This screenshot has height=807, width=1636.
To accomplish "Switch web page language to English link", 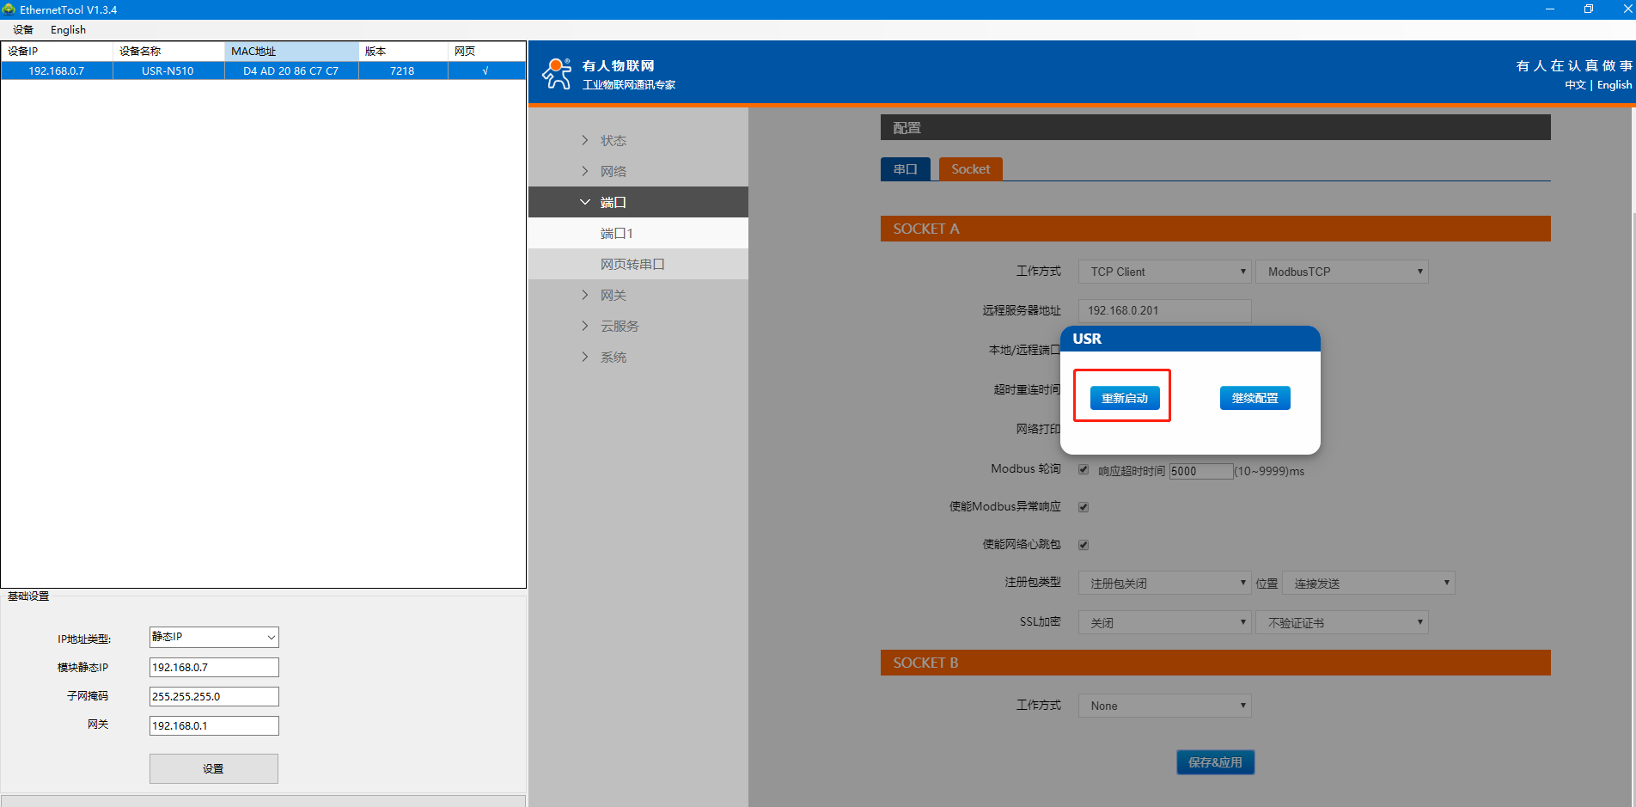I will pyautogui.click(x=1614, y=85).
